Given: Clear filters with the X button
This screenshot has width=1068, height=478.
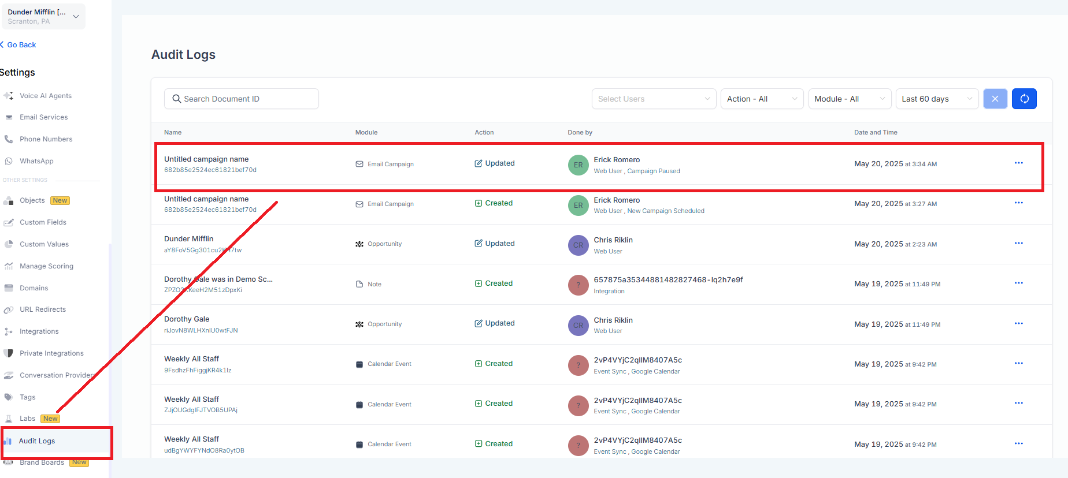Looking at the screenshot, I should [x=995, y=99].
